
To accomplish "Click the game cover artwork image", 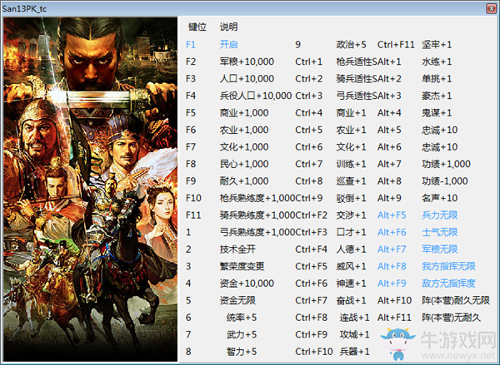I will click(91, 190).
